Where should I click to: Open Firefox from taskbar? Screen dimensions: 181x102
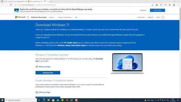67,100
